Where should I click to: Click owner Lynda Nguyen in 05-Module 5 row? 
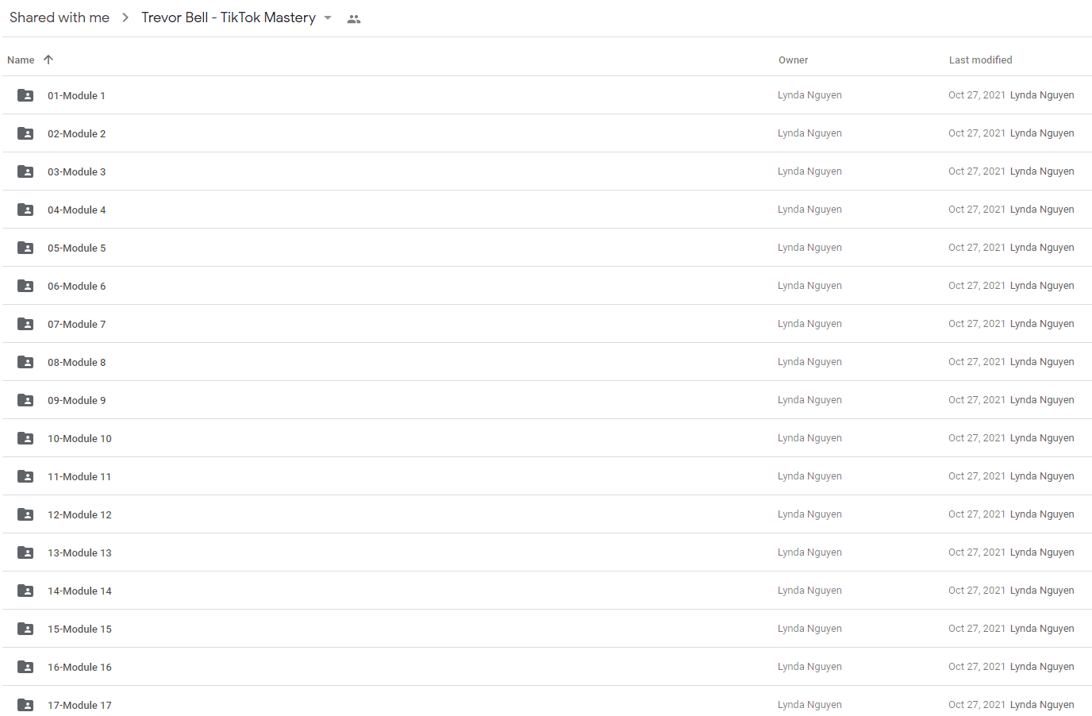(809, 248)
